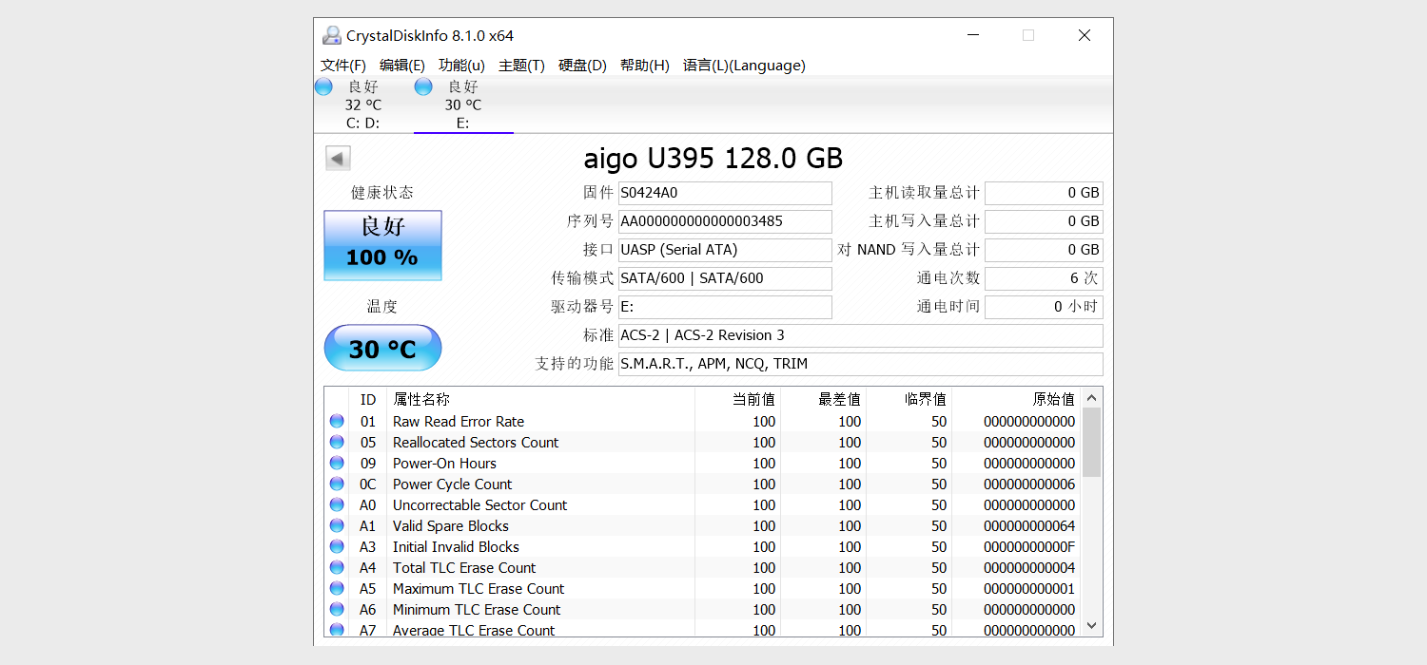Viewport: 1427px width, 665px height.
Task: Click the interface field UASP (Serial ATA)
Action: 725,250
